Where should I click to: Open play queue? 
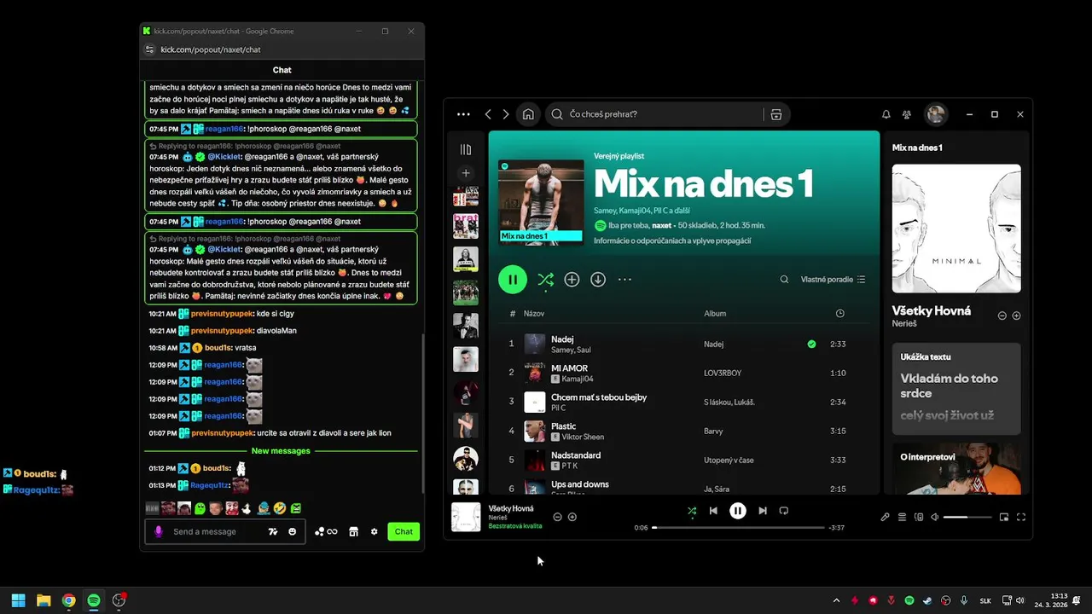click(902, 517)
